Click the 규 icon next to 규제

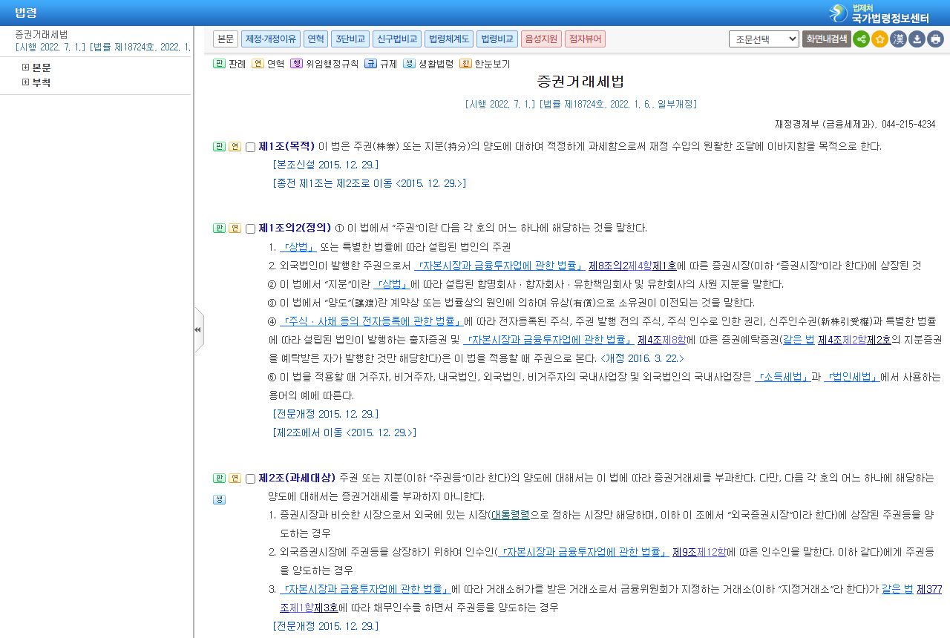(370, 64)
